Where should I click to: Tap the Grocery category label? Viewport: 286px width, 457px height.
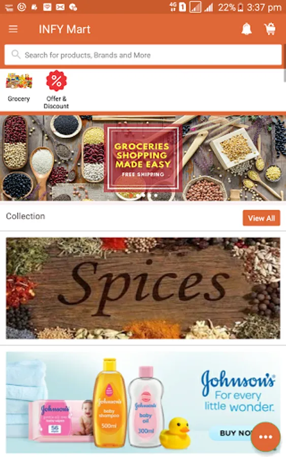(x=19, y=99)
